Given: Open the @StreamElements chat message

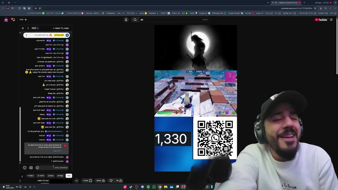Looking at the screenshot, I should tap(48, 131).
